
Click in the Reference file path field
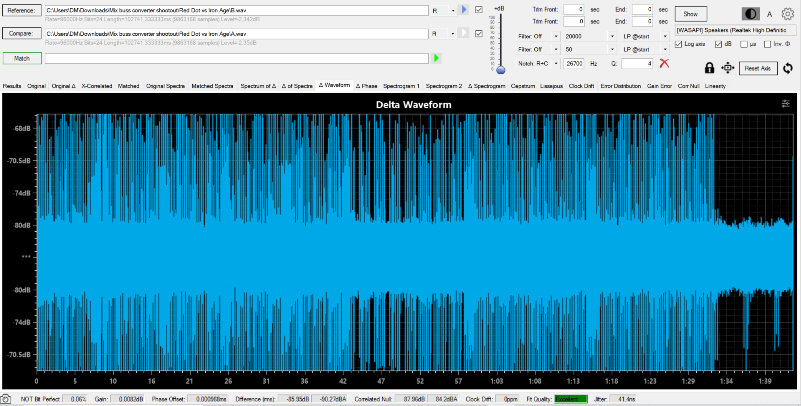pos(236,10)
